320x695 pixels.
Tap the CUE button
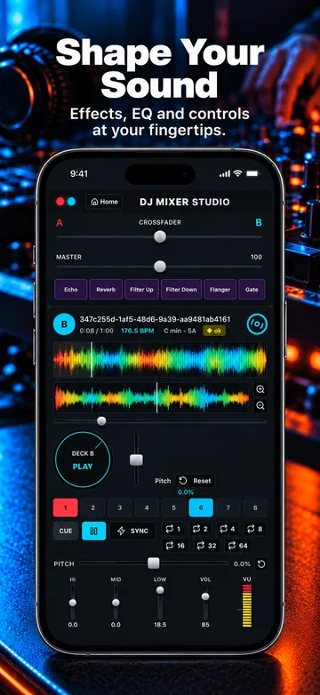pyautogui.click(x=66, y=531)
